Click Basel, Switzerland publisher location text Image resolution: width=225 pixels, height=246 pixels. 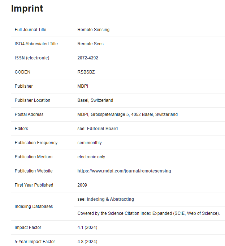tap(95, 100)
